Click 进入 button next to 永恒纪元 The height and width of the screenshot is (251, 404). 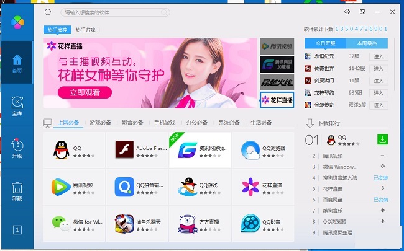[x=378, y=56]
